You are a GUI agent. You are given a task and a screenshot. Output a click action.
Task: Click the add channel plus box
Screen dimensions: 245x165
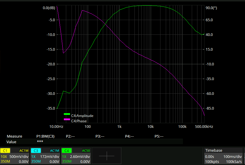click(106, 156)
